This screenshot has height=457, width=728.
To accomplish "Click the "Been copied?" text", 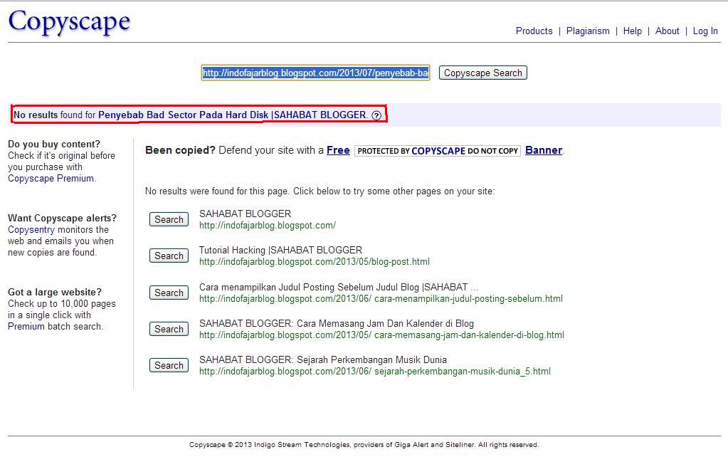I will (x=180, y=150).
